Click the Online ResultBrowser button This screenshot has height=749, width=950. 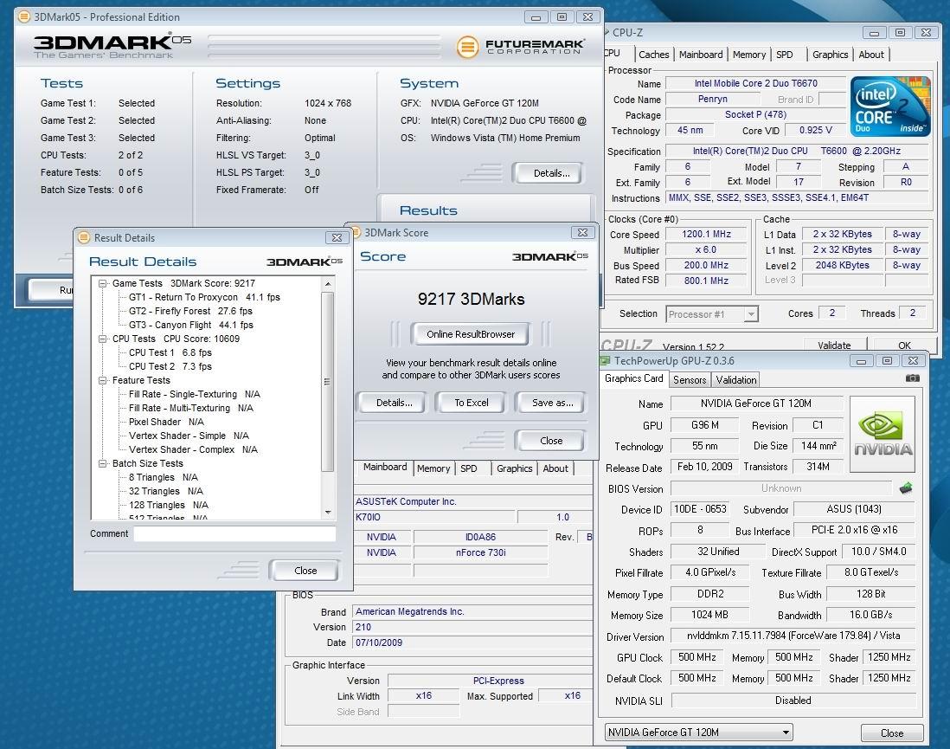pos(470,334)
